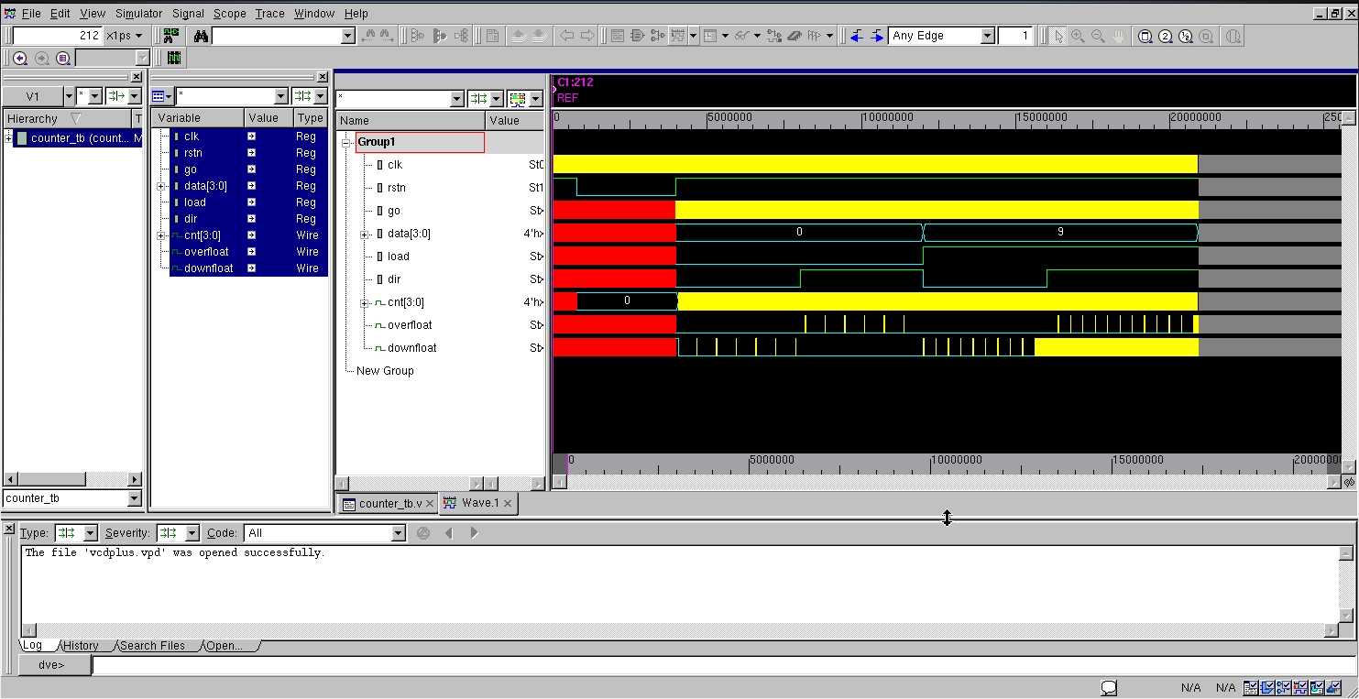Close the Wave.1 tab
This screenshot has height=699, width=1359.
[508, 503]
